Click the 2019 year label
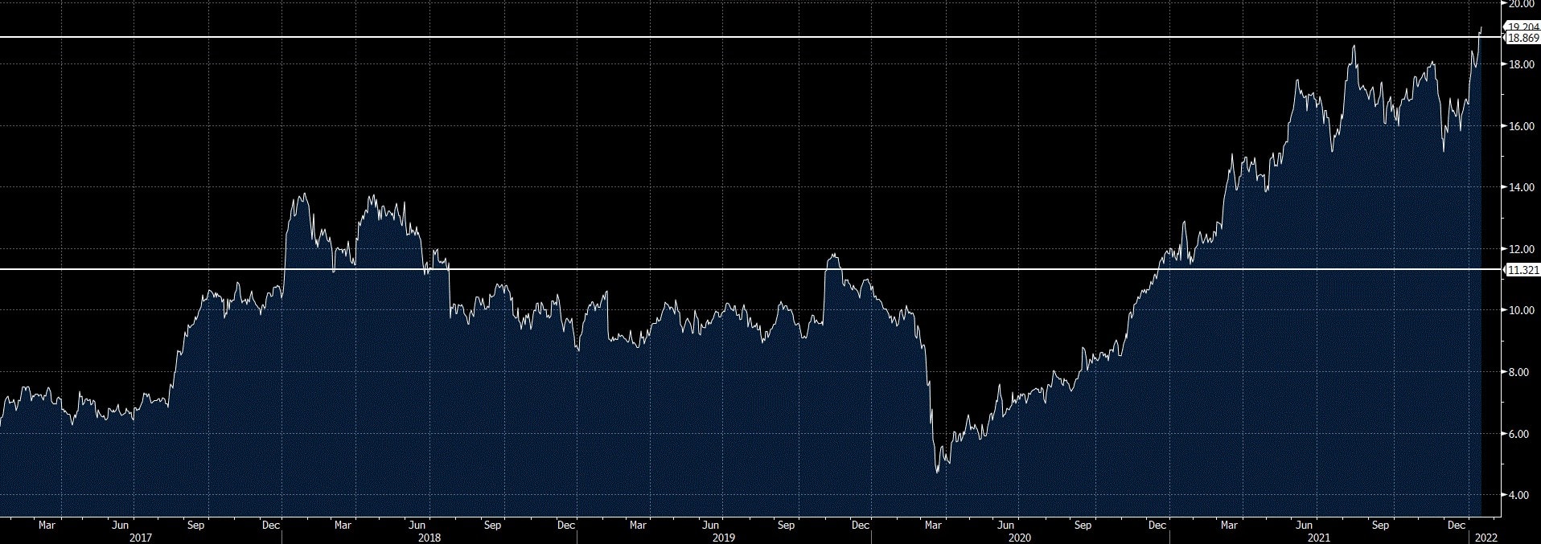This screenshot has height=544, width=1541. (723, 538)
